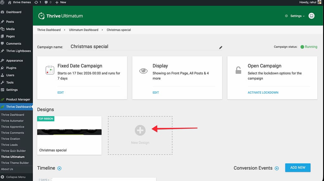Toggle the Running campaign status

(308, 47)
